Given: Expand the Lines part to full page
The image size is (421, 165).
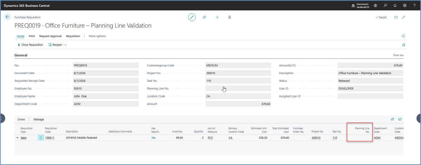Looking at the screenshot, I should 400,119.
